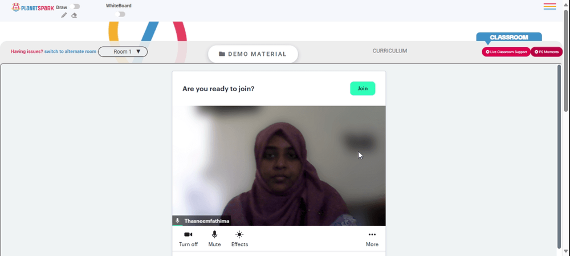Click the page scrollbar down arrow
The image size is (570, 256).
pos(566,251)
